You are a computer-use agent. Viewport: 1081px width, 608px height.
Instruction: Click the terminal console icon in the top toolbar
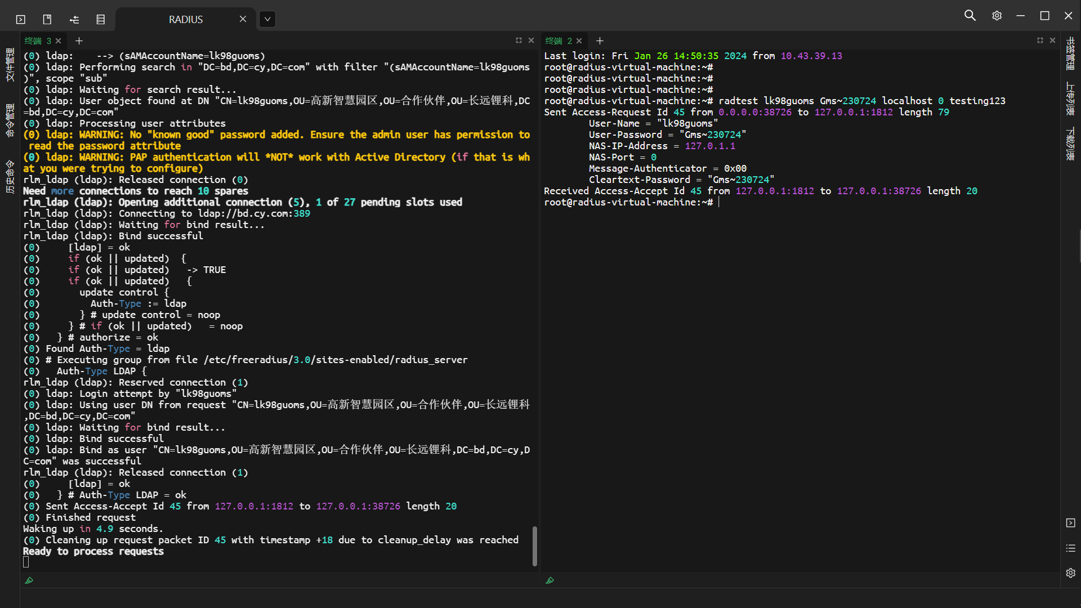[21, 20]
